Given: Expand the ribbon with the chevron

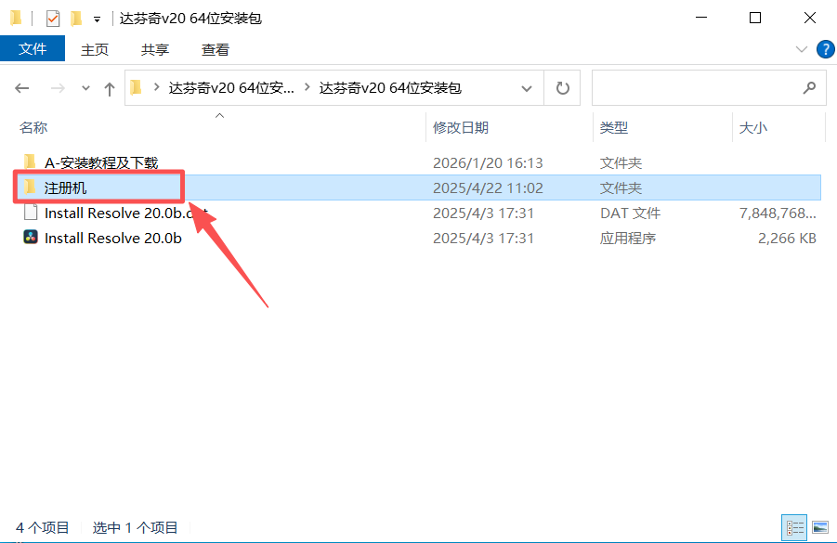Looking at the screenshot, I should (x=802, y=49).
